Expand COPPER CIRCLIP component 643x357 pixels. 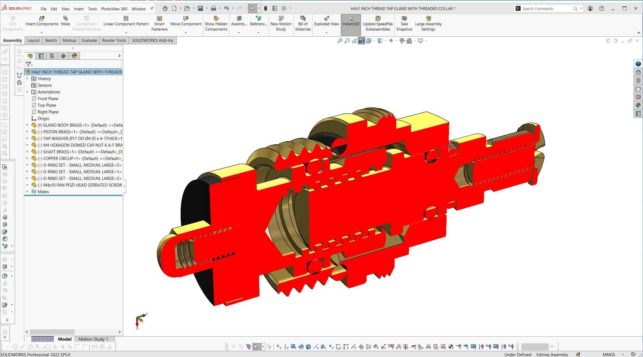pyautogui.click(x=27, y=159)
